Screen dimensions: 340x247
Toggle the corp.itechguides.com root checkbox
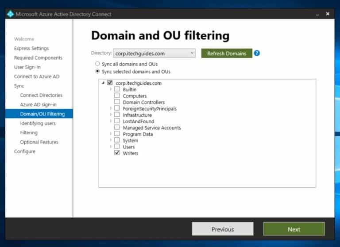tap(110, 83)
